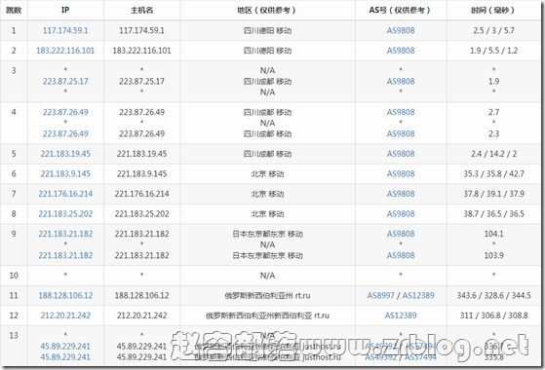The image size is (545, 370).
Task: Select the IP column header
Action: (x=65, y=10)
